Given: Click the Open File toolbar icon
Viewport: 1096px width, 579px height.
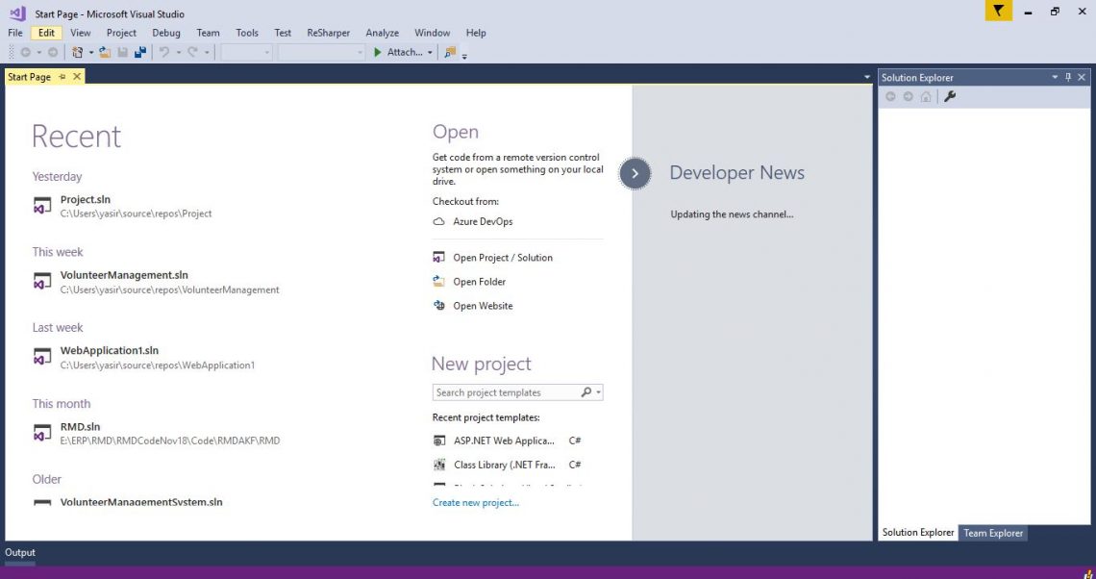Looking at the screenshot, I should click(x=105, y=53).
